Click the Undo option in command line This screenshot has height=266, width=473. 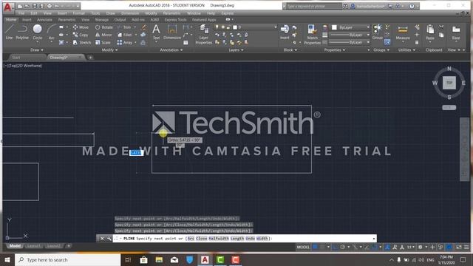click(250, 238)
